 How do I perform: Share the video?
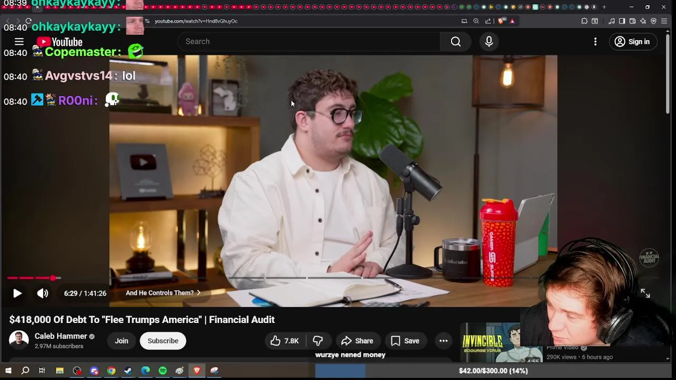click(x=358, y=341)
